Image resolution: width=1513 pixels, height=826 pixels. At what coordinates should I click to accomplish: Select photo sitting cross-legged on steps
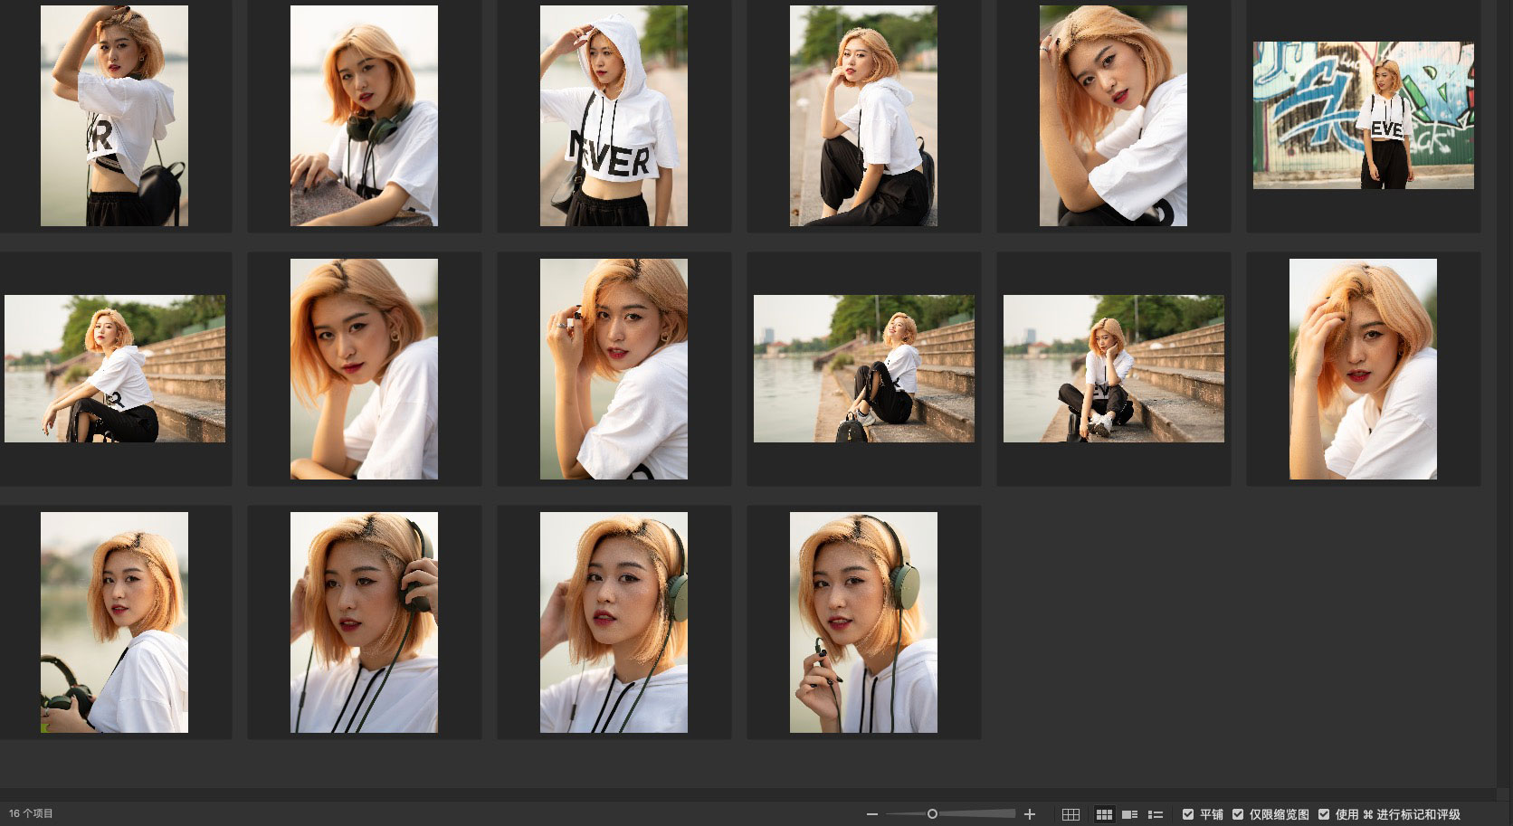click(x=1113, y=369)
